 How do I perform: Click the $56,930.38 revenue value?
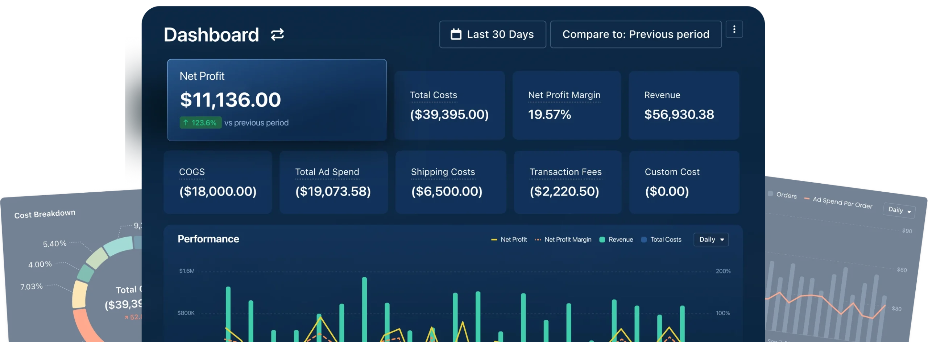pyautogui.click(x=679, y=114)
